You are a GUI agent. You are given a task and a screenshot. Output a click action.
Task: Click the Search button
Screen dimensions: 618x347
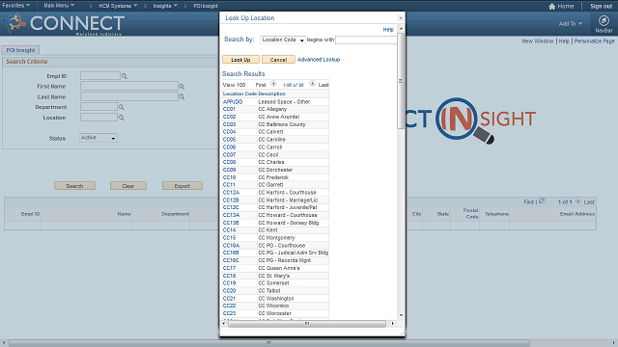coord(74,186)
